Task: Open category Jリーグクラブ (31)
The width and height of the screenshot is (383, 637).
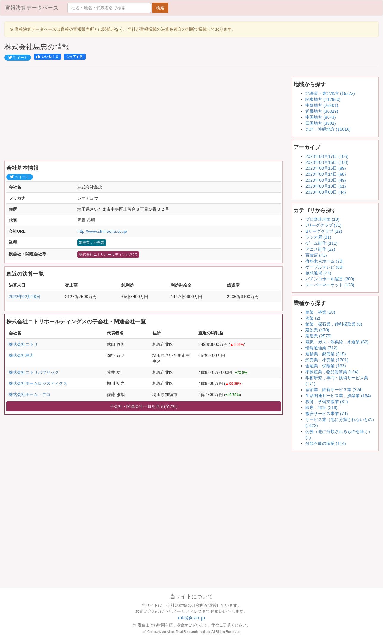Action: coord(323,225)
